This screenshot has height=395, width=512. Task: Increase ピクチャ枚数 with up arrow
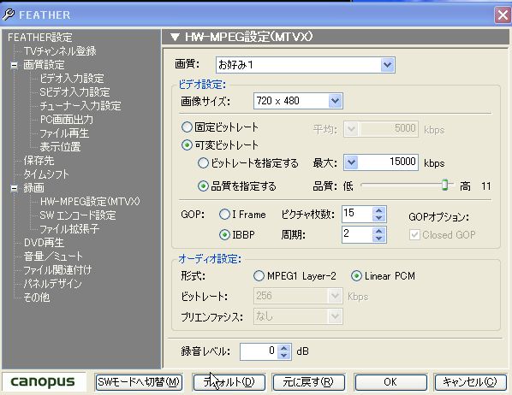[378, 210]
